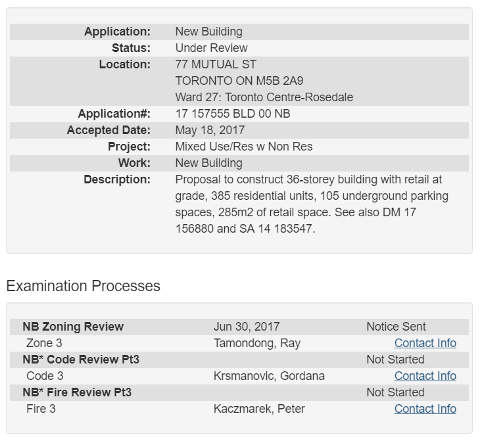The height and width of the screenshot is (443, 480).
Task: Open Contact Info for Krsmanovic, Gordana
Action: point(425,376)
